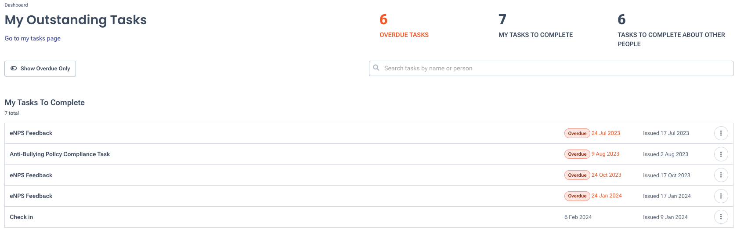This screenshot has width=737, height=230.
Task: Select the My Tasks To Complete counter
Action: click(535, 26)
